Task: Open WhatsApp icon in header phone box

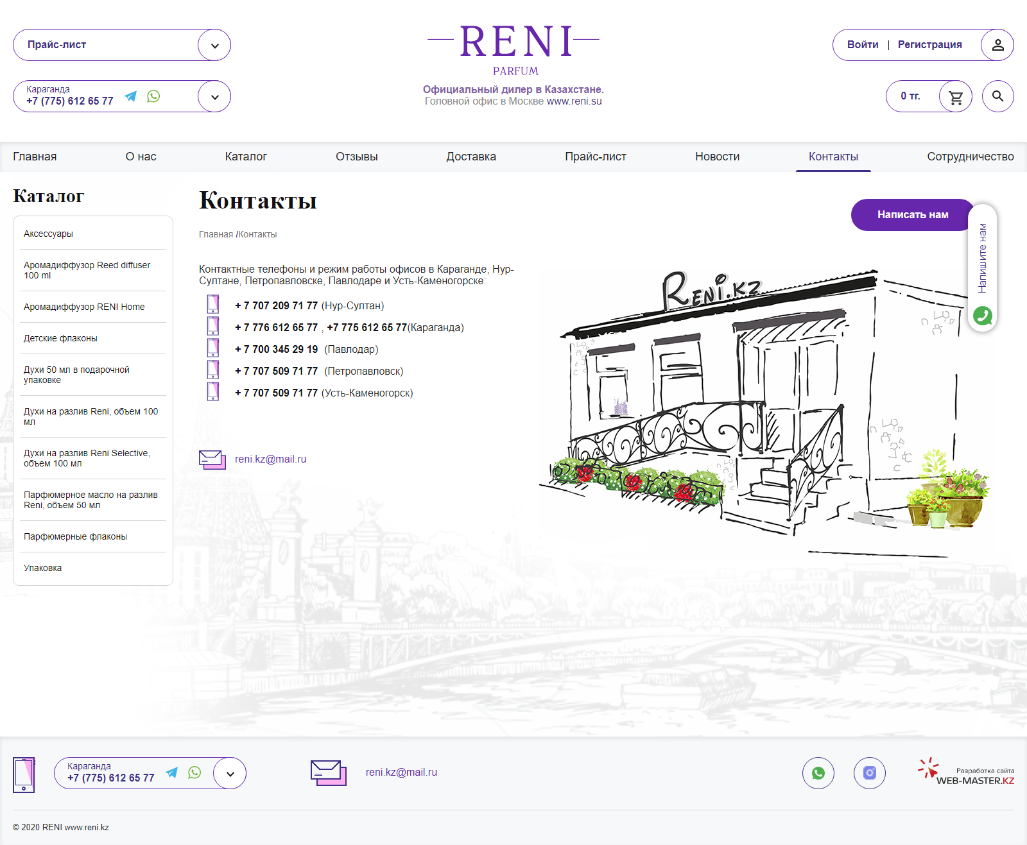Action: point(153,96)
